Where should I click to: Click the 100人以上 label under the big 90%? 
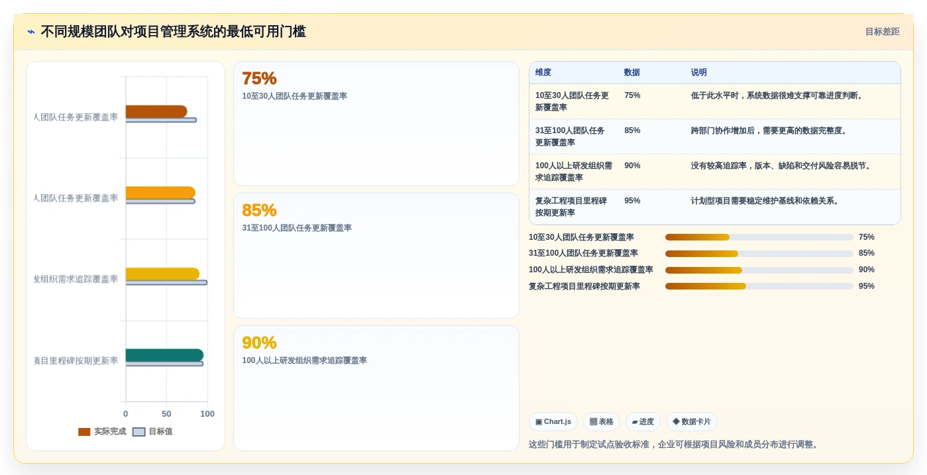(304, 360)
